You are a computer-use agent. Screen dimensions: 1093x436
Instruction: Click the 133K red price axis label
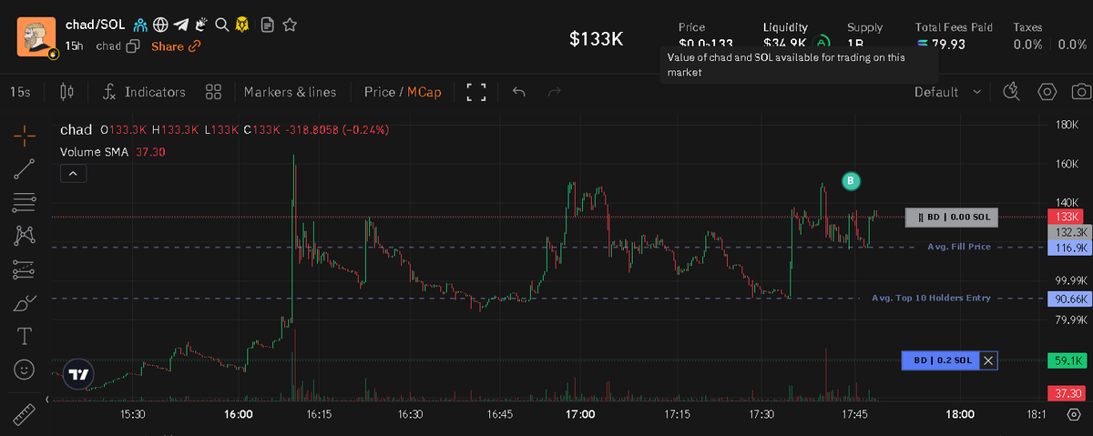coord(1065,217)
